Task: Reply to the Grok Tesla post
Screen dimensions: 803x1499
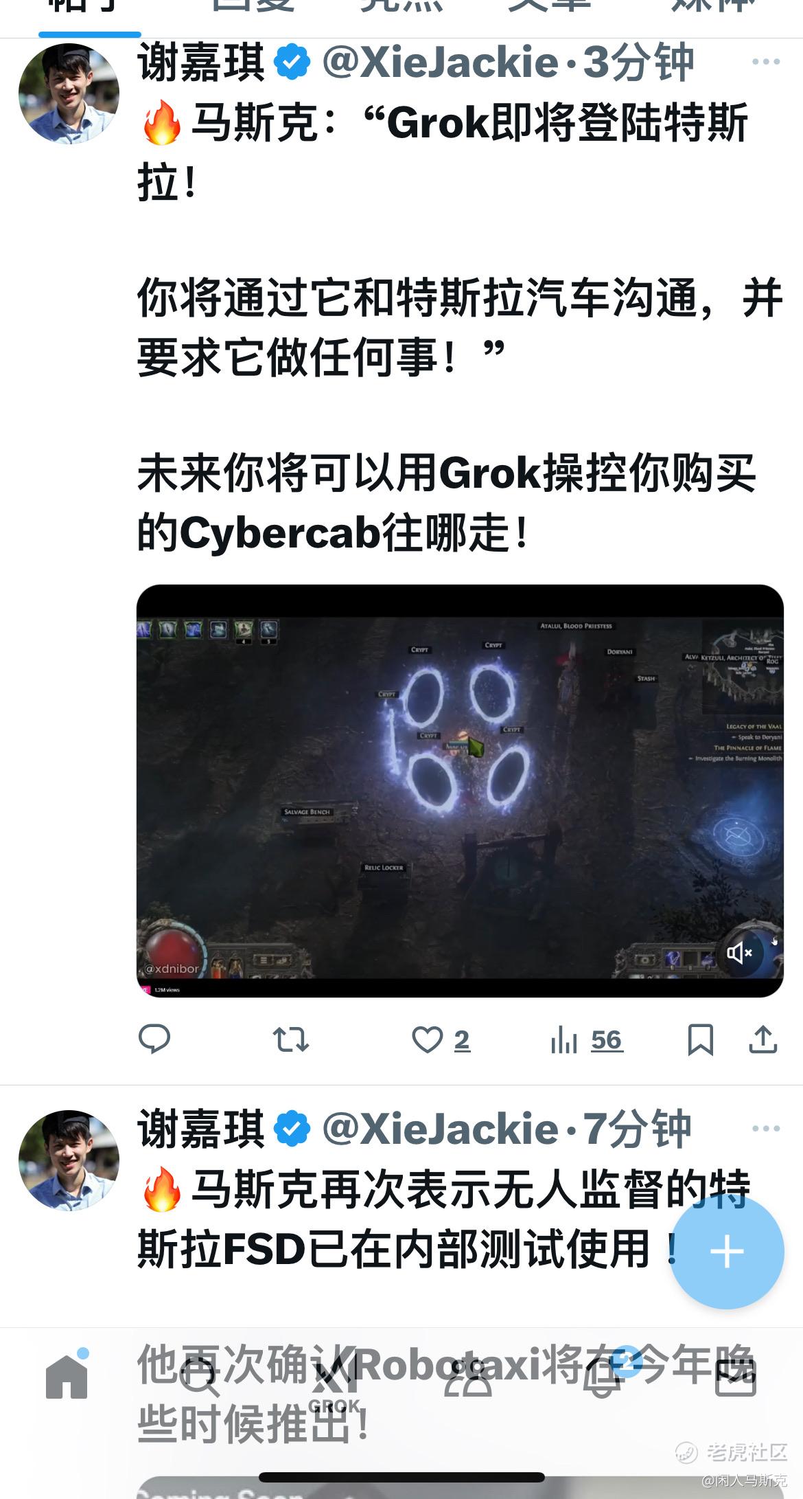Action: pos(154,1039)
